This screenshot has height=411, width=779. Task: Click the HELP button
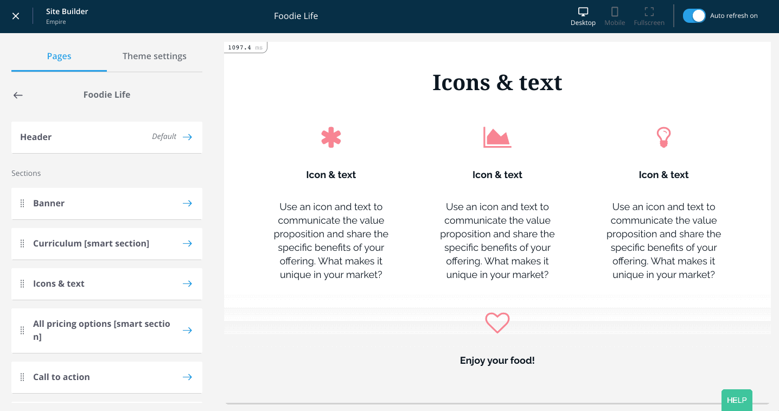click(x=736, y=400)
